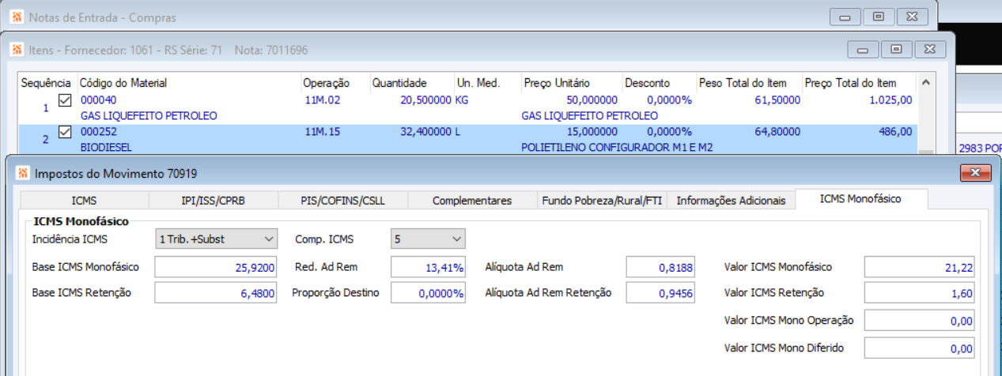Click quantity 20,500000 cell

pyautogui.click(x=425, y=100)
